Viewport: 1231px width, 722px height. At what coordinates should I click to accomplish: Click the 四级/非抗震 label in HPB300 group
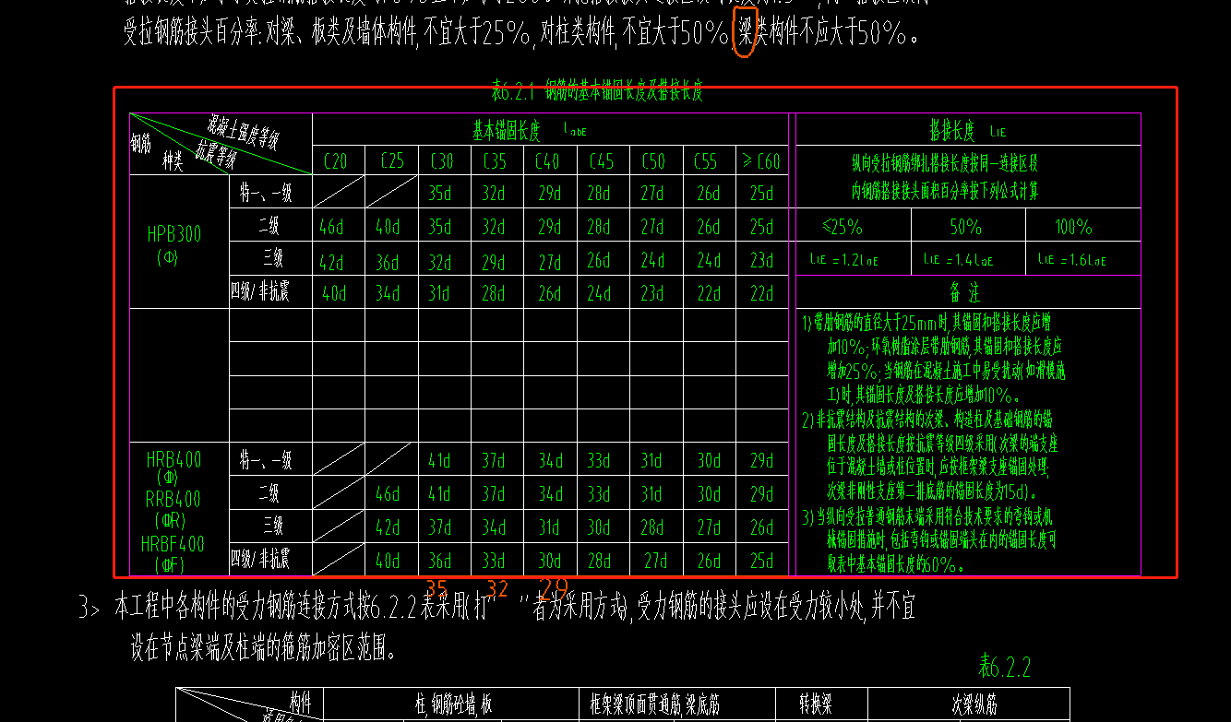(260, 293)
